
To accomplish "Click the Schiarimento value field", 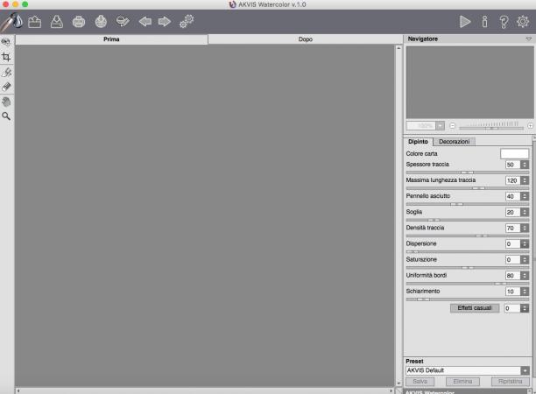I will (x=512, y=292).
